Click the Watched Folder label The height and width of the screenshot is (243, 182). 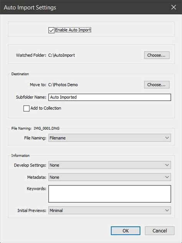pos(31,55)
